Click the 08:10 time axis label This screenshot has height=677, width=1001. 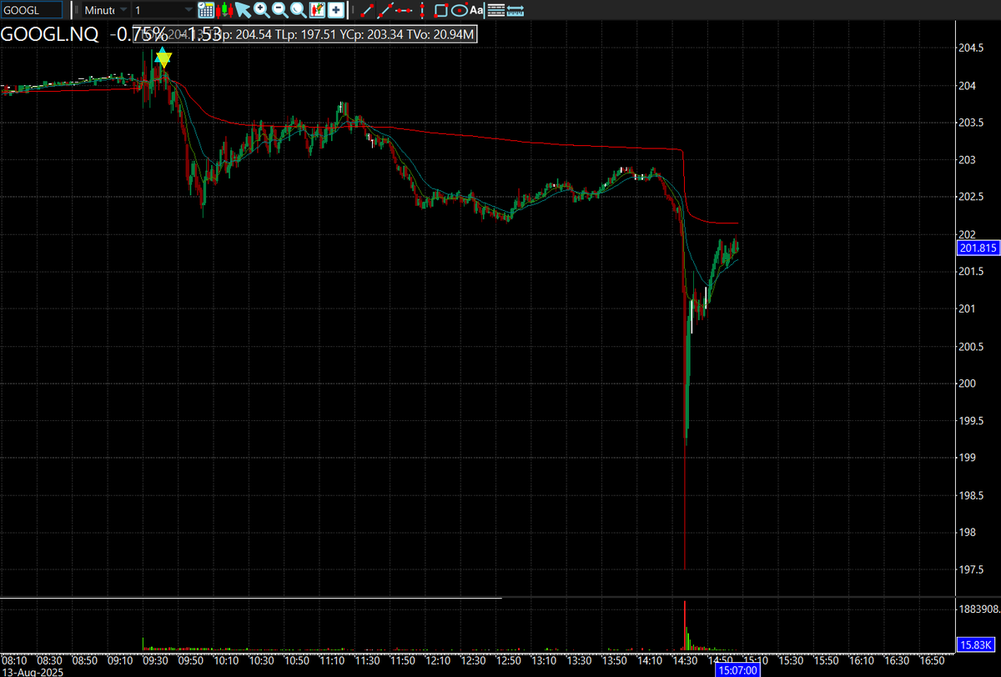[x=14, y=659]
